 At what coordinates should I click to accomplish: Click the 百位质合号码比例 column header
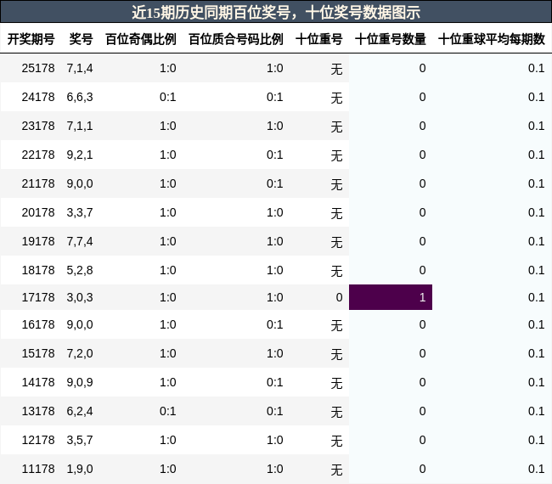[x=236, y=39]
